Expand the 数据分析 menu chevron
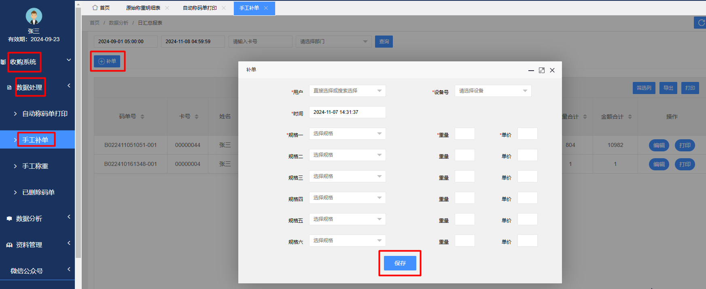Viewport: 706px width, 289px height. pos(69,217)
